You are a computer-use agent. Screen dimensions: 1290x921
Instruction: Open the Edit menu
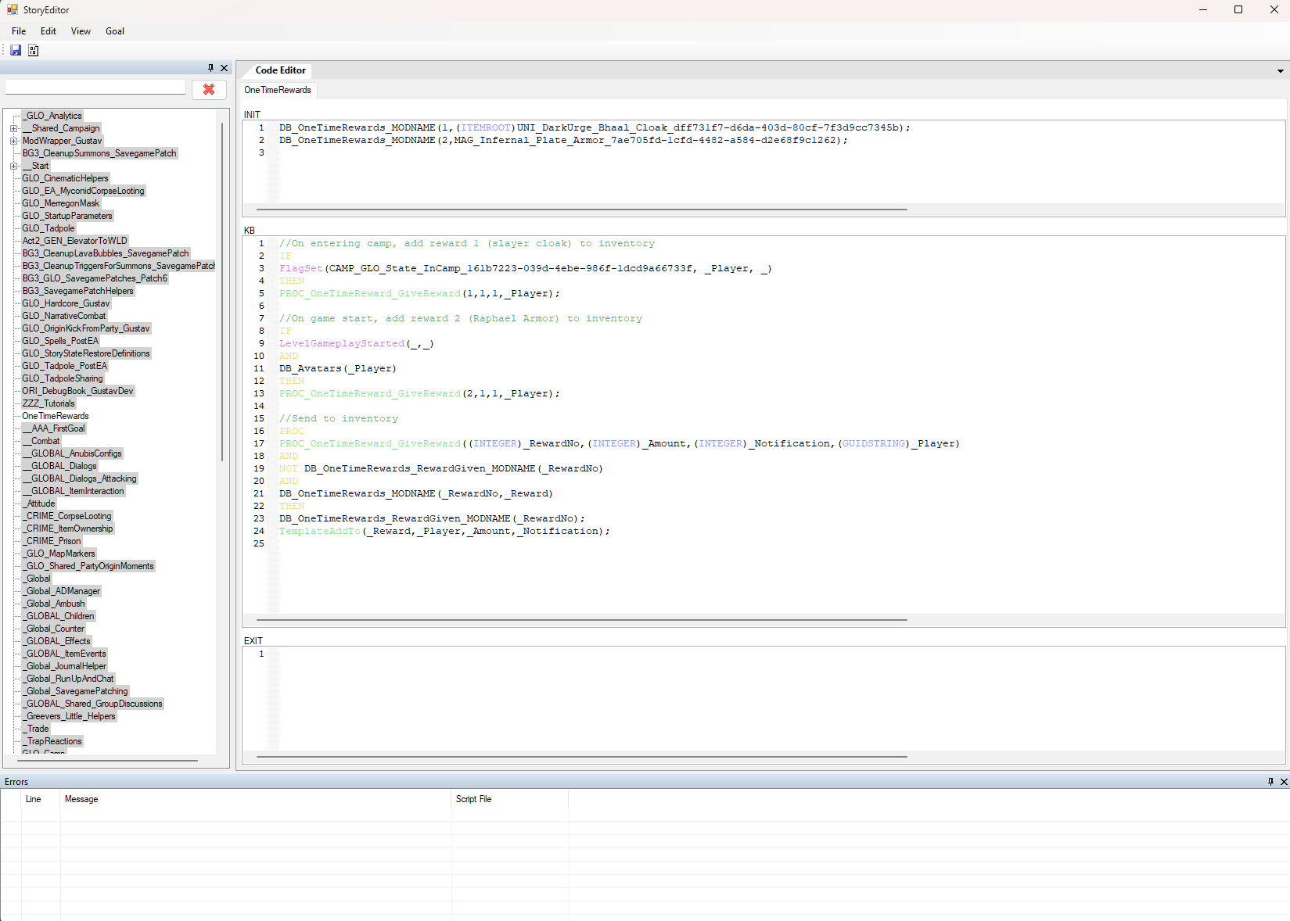49,31
